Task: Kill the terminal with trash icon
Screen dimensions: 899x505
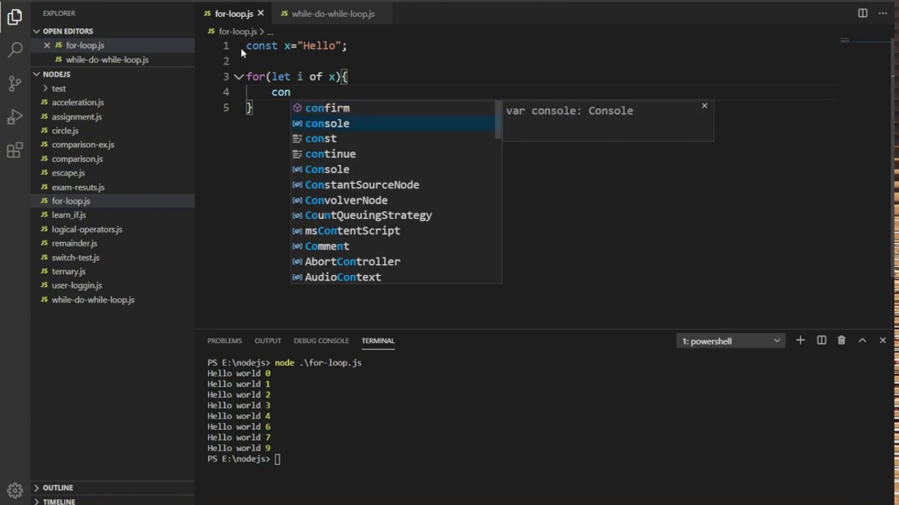Action: [841, 340]
